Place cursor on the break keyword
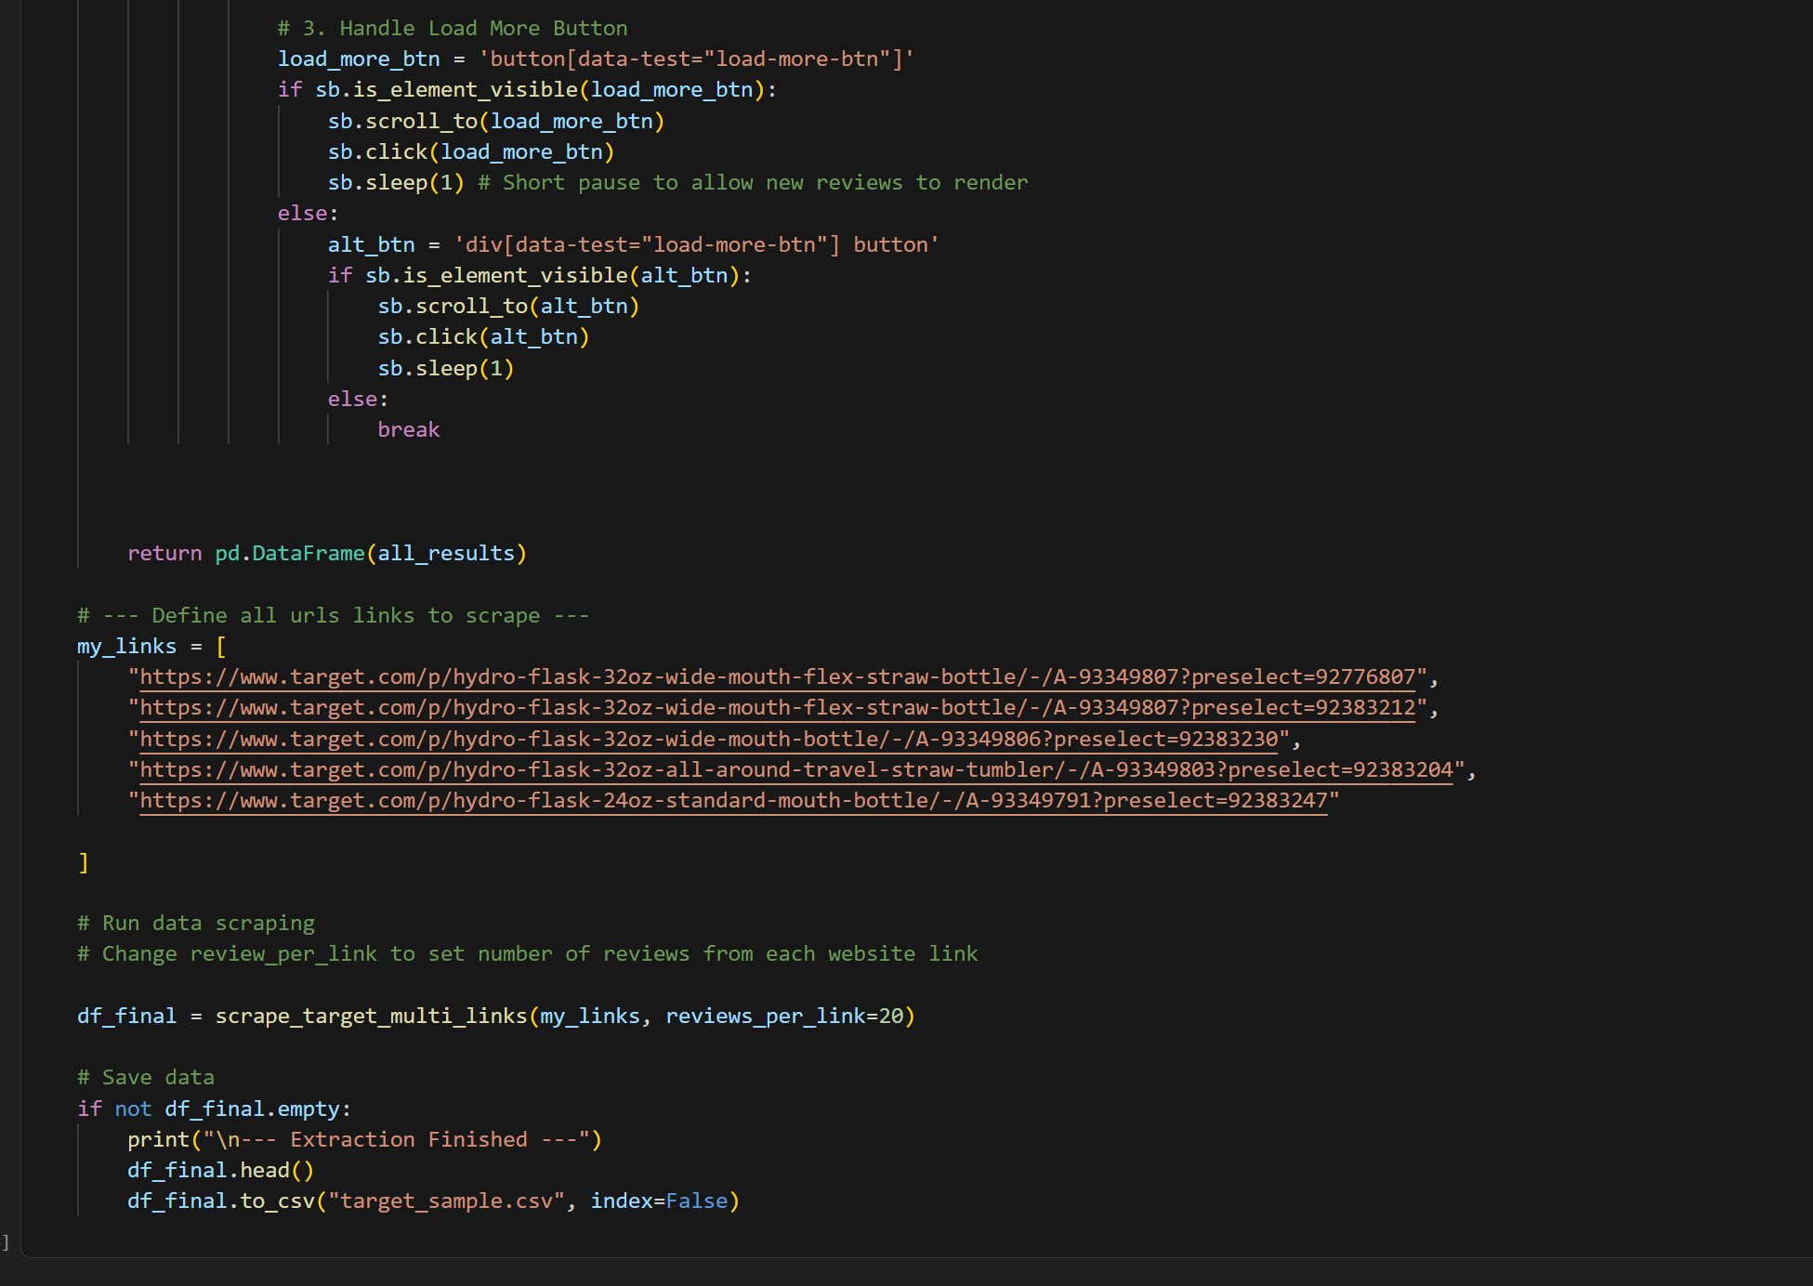Image resolution: width=1813 pixels, height=1286 pixels. coord(408,430)
